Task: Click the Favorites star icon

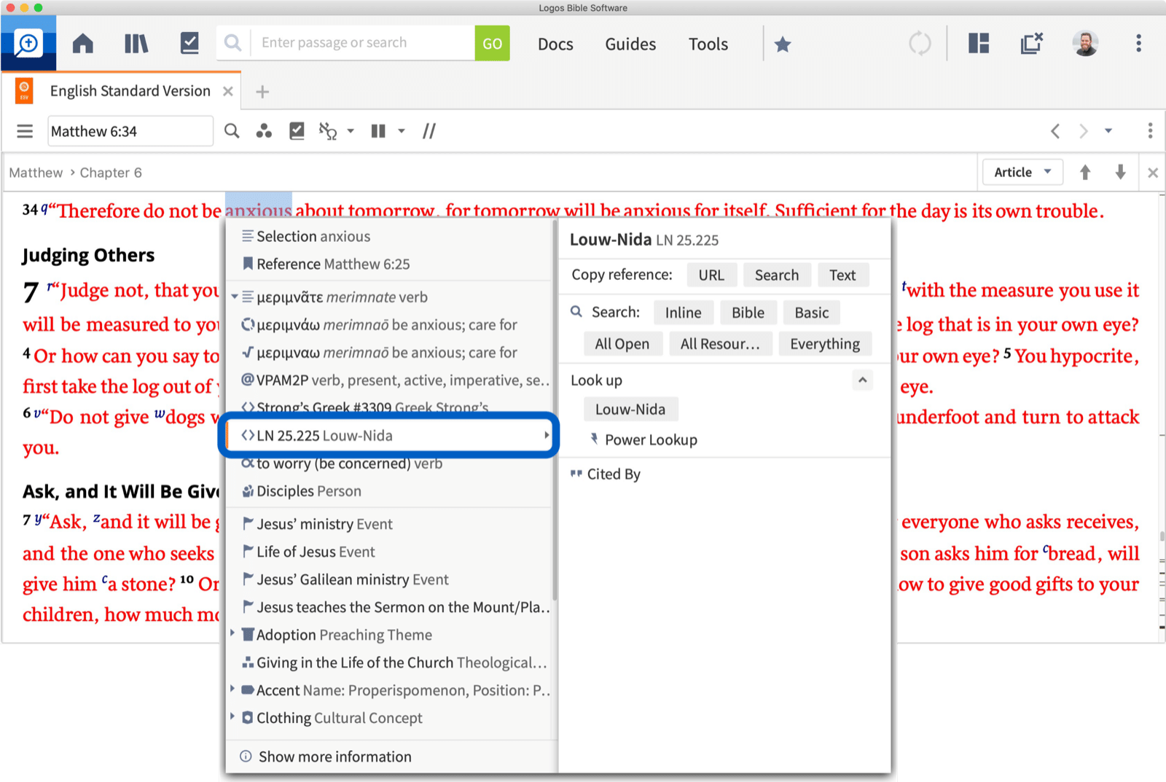Action: pos(783,44)
